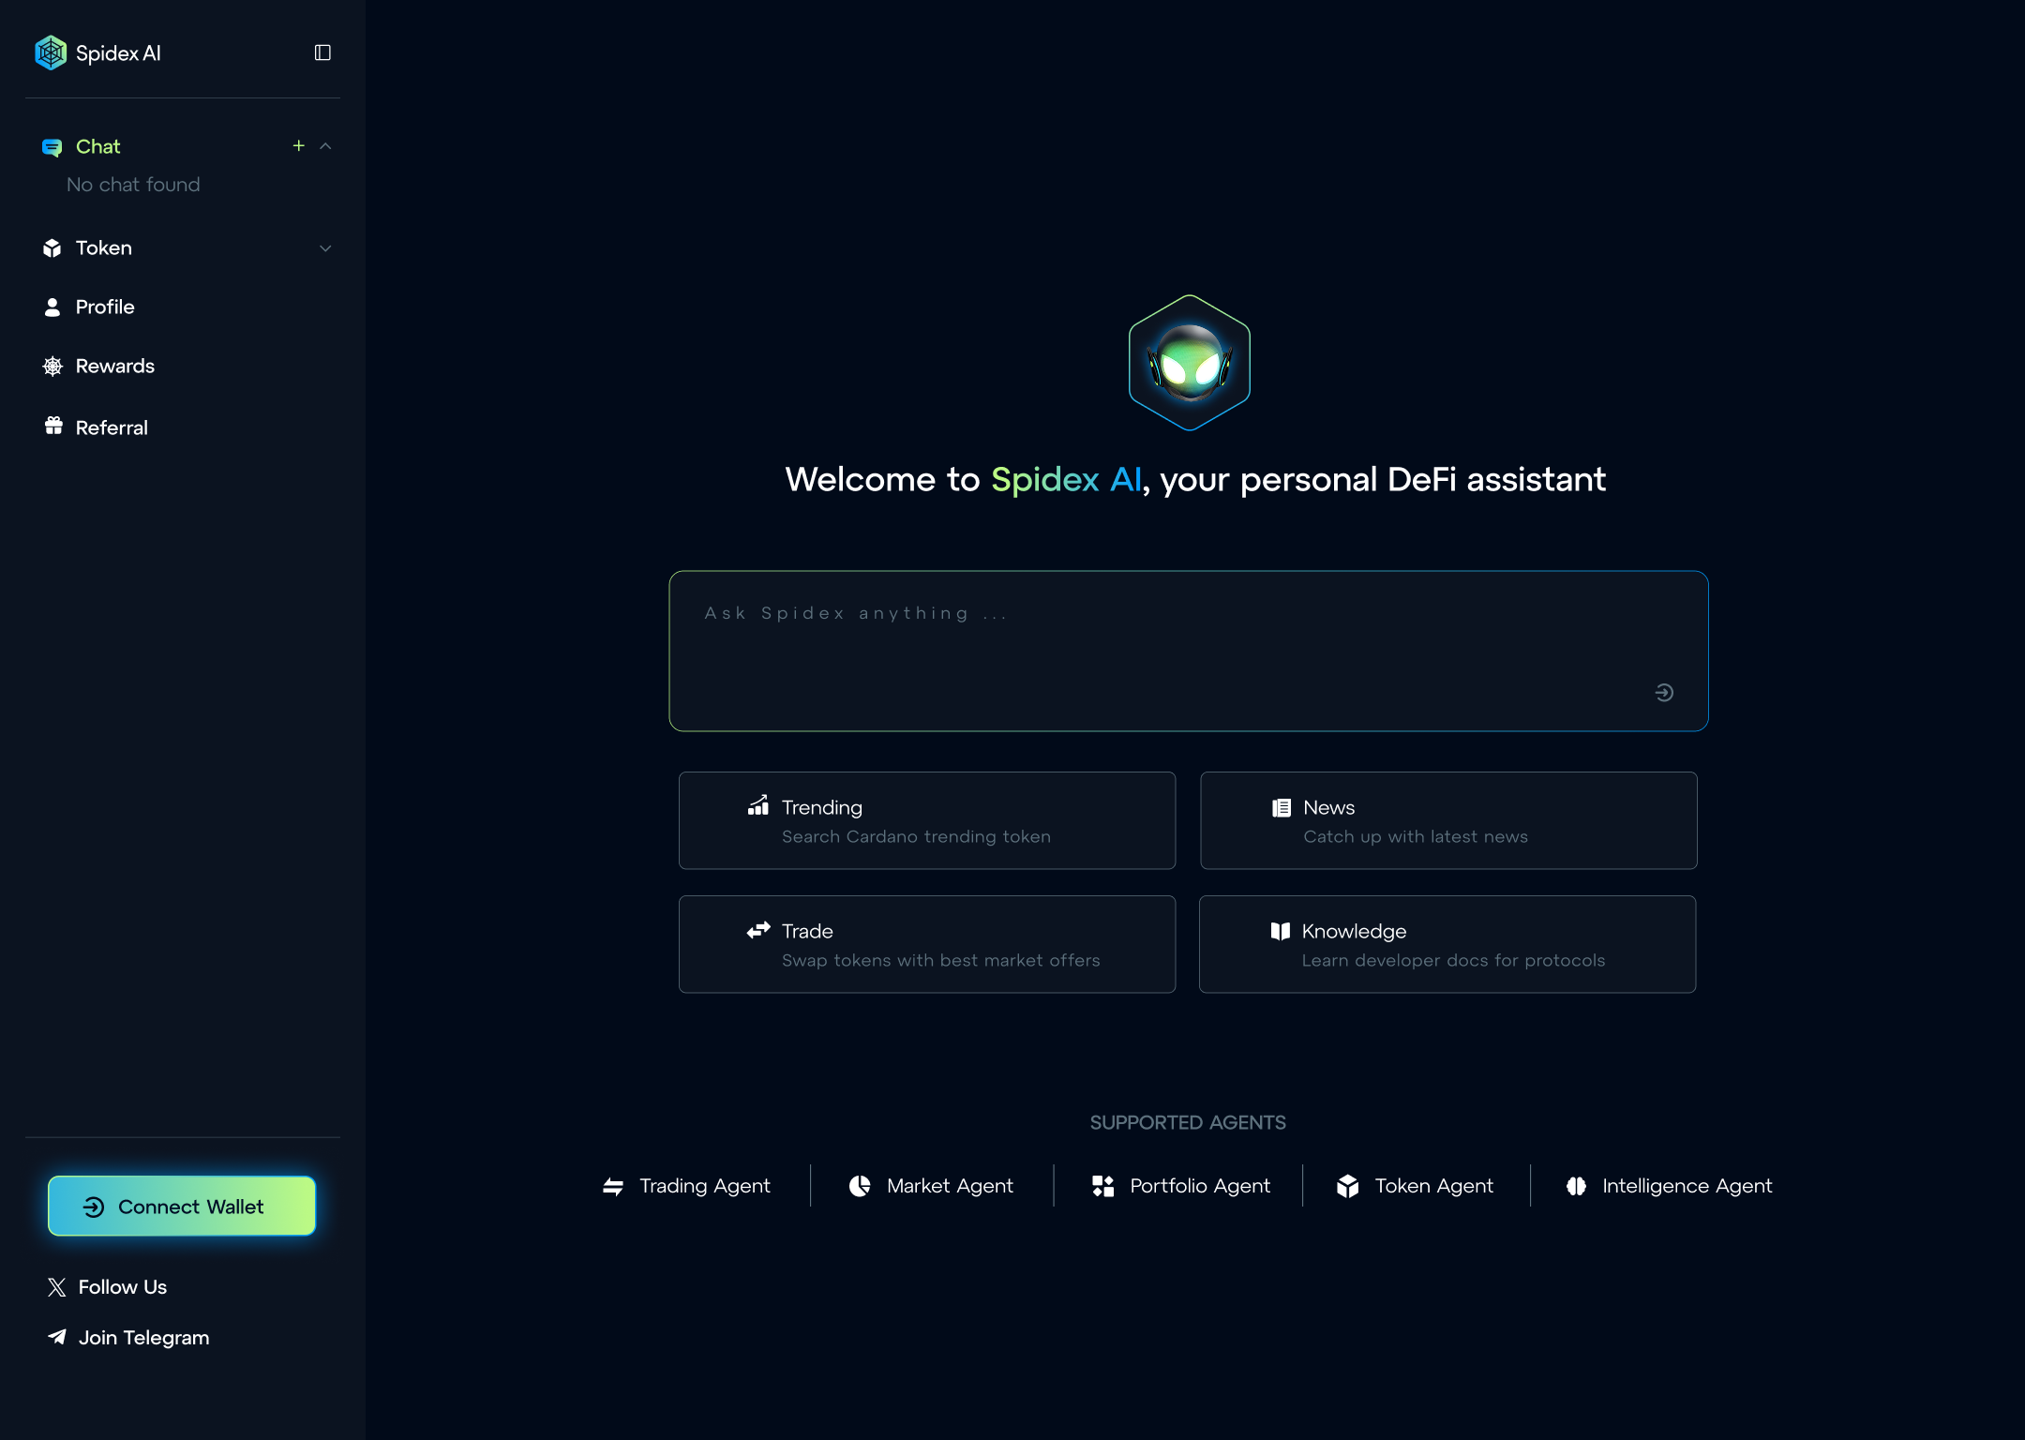Click the Market Agent pie icon
Image resolution: width=2025 pixels, height=1440 pixels.
click(860, 1186)
